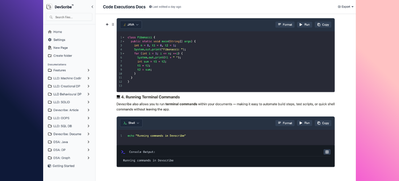Viewport: 399px width, 181px height.
Task: Click the Code Executions Docs title
Action: [124, 7]
